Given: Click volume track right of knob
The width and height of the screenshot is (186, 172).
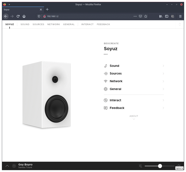Looking at the screenshot, I should click(168, 166).
